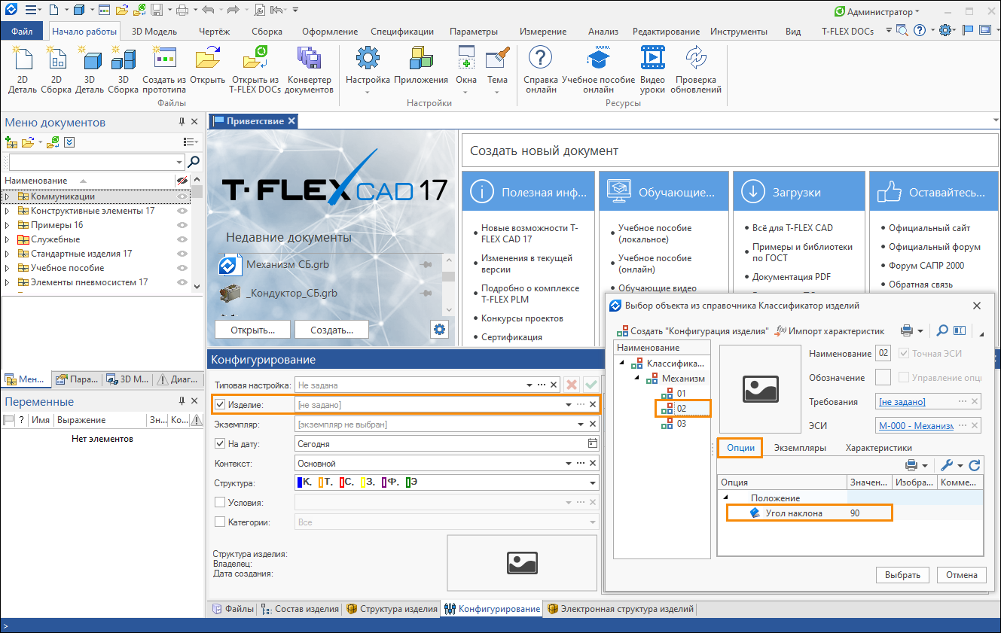
Task: Toggle the Изделие checkbox
Action: [x=220, y=404]
